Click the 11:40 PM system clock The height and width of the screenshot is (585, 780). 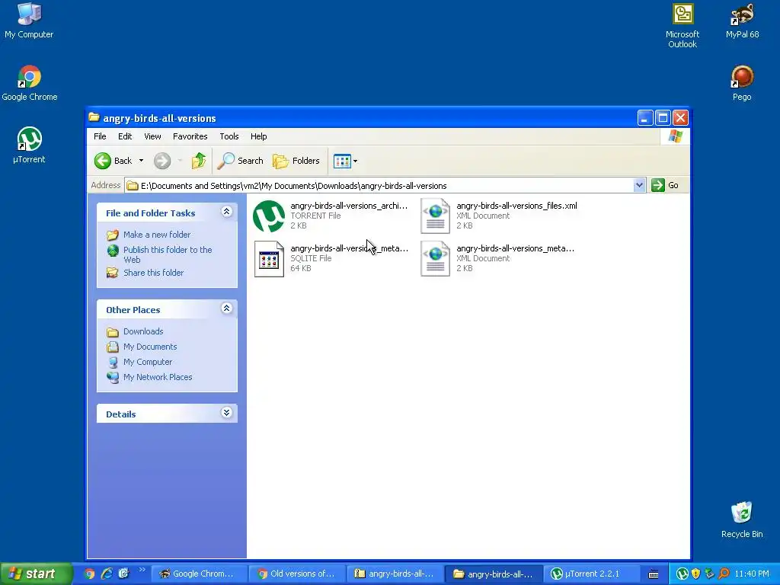pyautogui.click(x=752, y=574)
